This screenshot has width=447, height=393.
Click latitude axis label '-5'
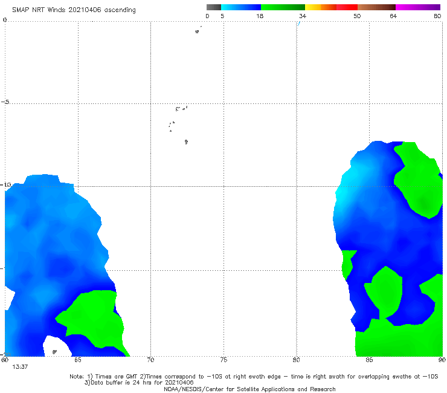(5, 102)
